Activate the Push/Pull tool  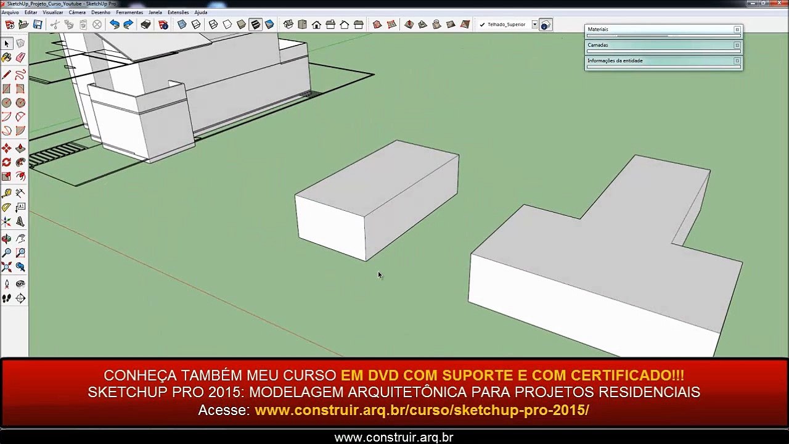click(20, 148)
